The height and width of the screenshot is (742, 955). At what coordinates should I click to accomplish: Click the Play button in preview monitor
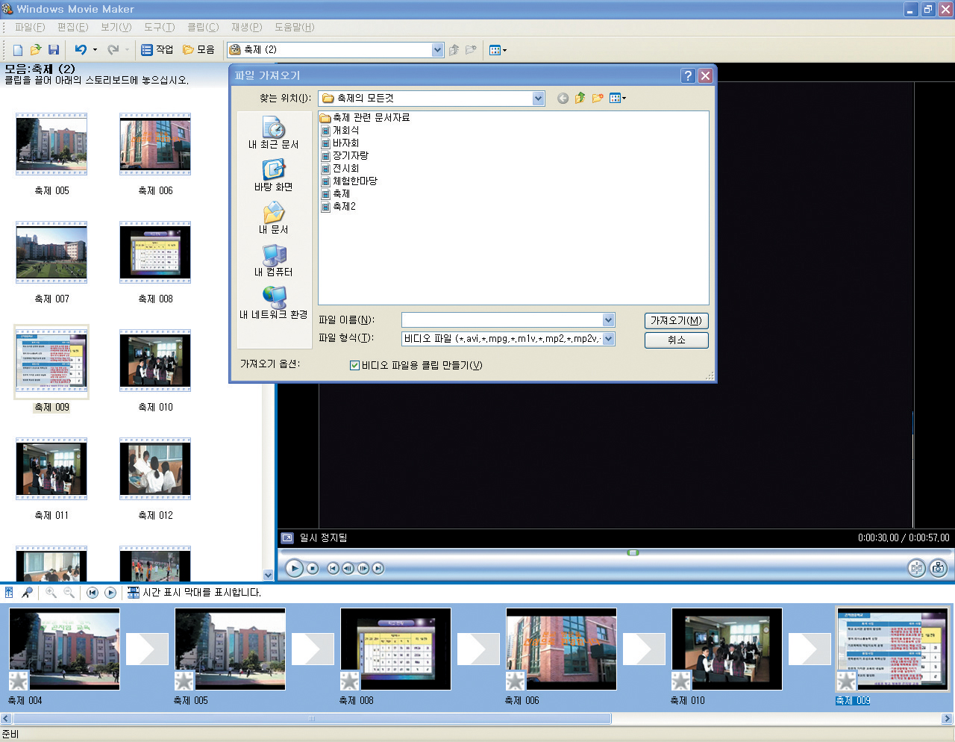(x=294, y=568)
